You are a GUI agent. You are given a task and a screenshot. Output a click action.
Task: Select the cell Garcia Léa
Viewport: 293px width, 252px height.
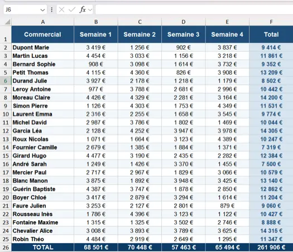pyautogui.click(x=43, y=131)
